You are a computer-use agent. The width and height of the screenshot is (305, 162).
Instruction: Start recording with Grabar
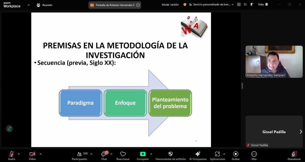[236, 155]
